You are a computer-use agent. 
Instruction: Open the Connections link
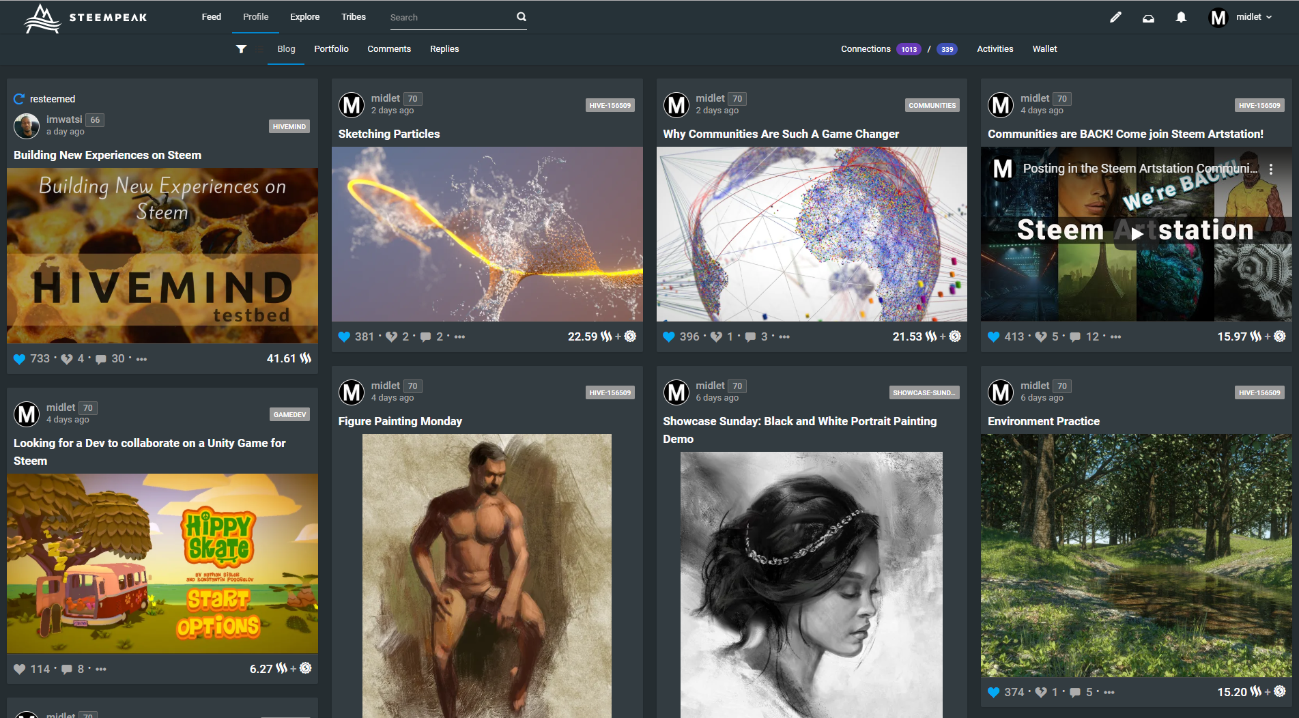click(866, 49)
